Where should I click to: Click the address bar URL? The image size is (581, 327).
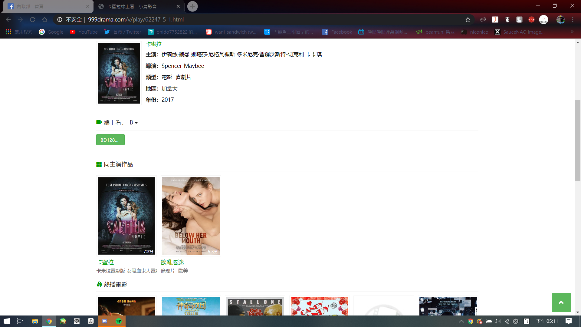coord(136,19)
